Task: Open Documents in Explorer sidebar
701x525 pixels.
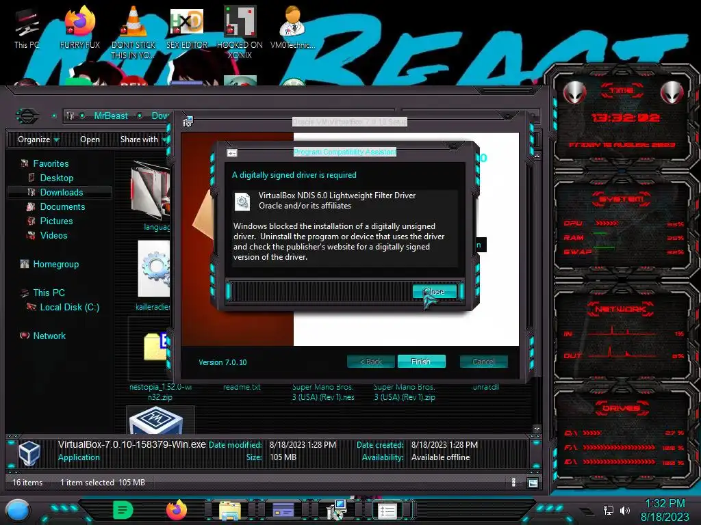Action: 62,206
